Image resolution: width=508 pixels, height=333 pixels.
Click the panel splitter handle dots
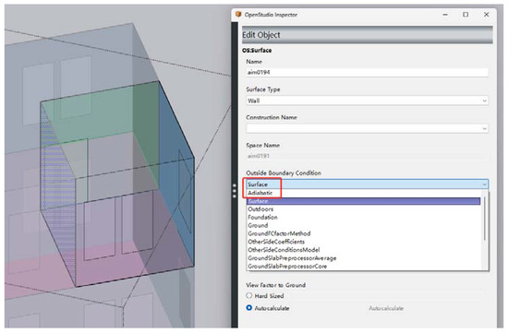[235, 191]
